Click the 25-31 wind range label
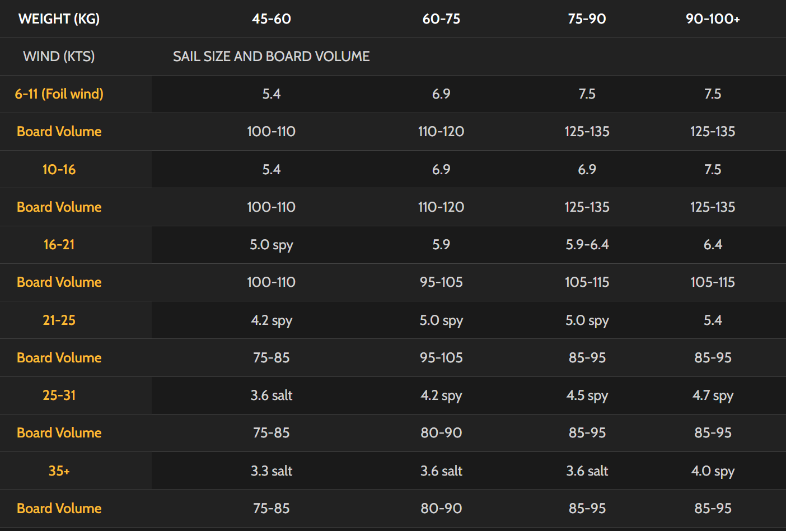Viewport: 786px width, 531px height. pos(59,395)
